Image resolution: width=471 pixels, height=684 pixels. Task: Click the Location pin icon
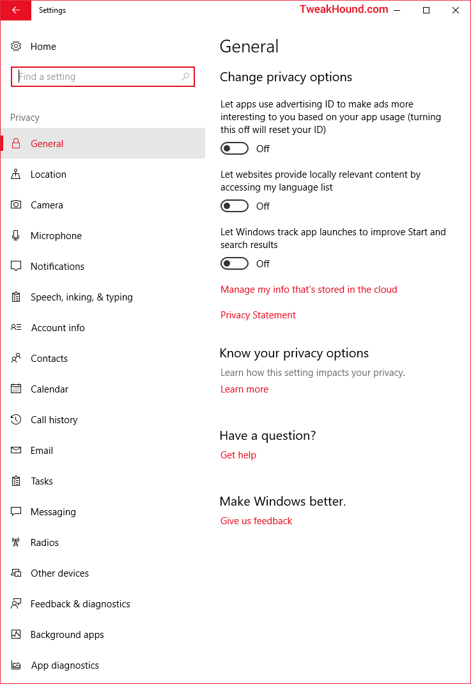(16, 174)
